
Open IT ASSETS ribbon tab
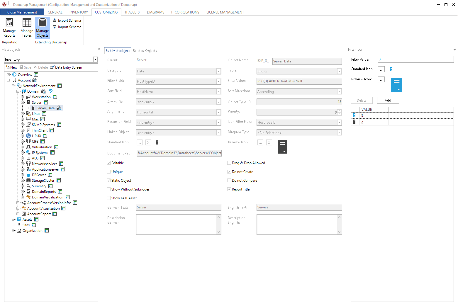(x=132, y=12)
